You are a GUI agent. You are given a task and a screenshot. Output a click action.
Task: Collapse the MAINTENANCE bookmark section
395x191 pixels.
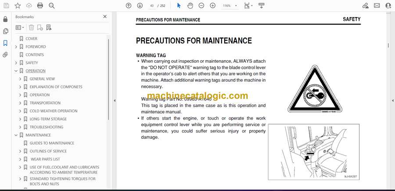(x=16, y=135)
